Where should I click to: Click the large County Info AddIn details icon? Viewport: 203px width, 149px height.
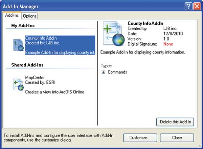click(x=113, y=33)
